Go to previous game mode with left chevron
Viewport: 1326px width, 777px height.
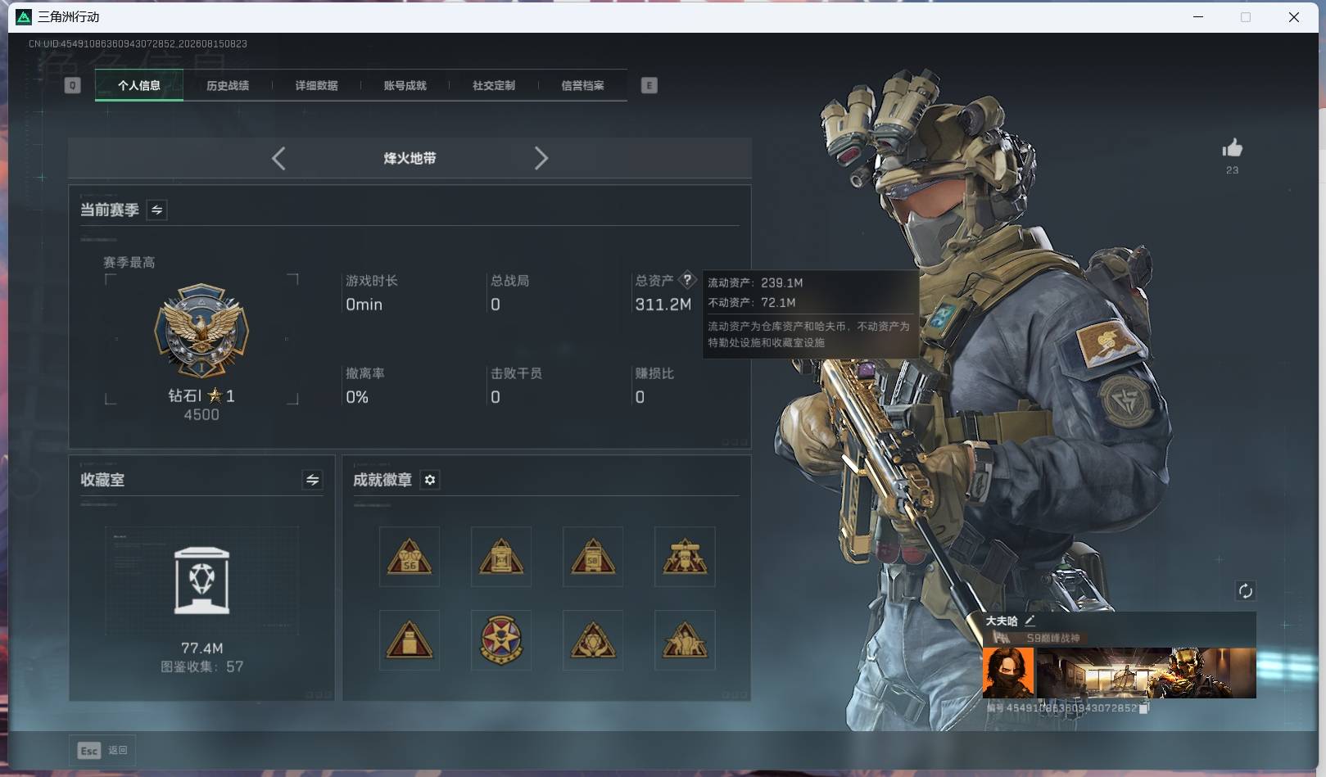click(x=278, y=158)
